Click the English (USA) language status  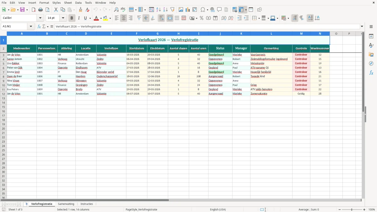coord(218,209)
